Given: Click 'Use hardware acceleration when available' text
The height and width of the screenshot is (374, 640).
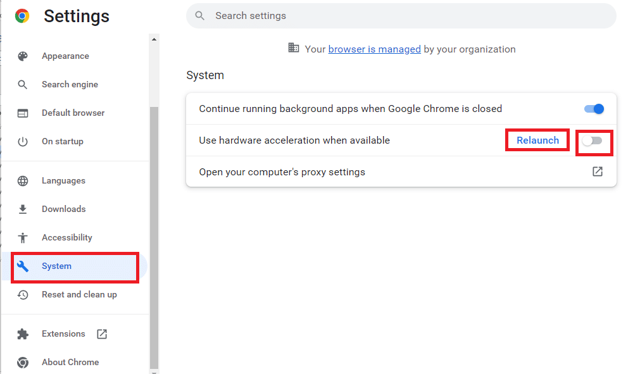Looking at the screenshot, I should pos(294,140).
